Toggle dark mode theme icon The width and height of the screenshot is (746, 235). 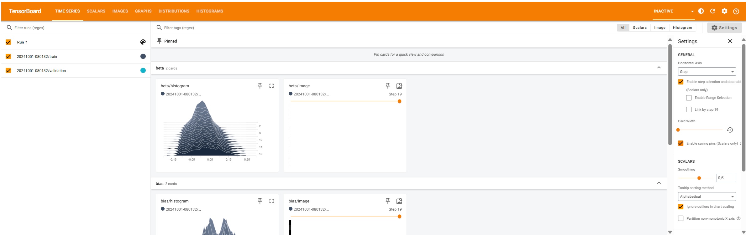[701, 11]
